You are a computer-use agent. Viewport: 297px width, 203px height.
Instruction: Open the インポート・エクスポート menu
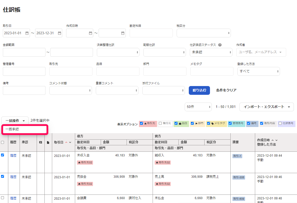[x=267, y=107]
